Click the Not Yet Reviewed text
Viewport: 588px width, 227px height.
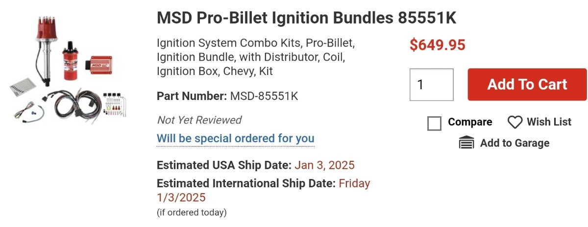tap(199, 120)
